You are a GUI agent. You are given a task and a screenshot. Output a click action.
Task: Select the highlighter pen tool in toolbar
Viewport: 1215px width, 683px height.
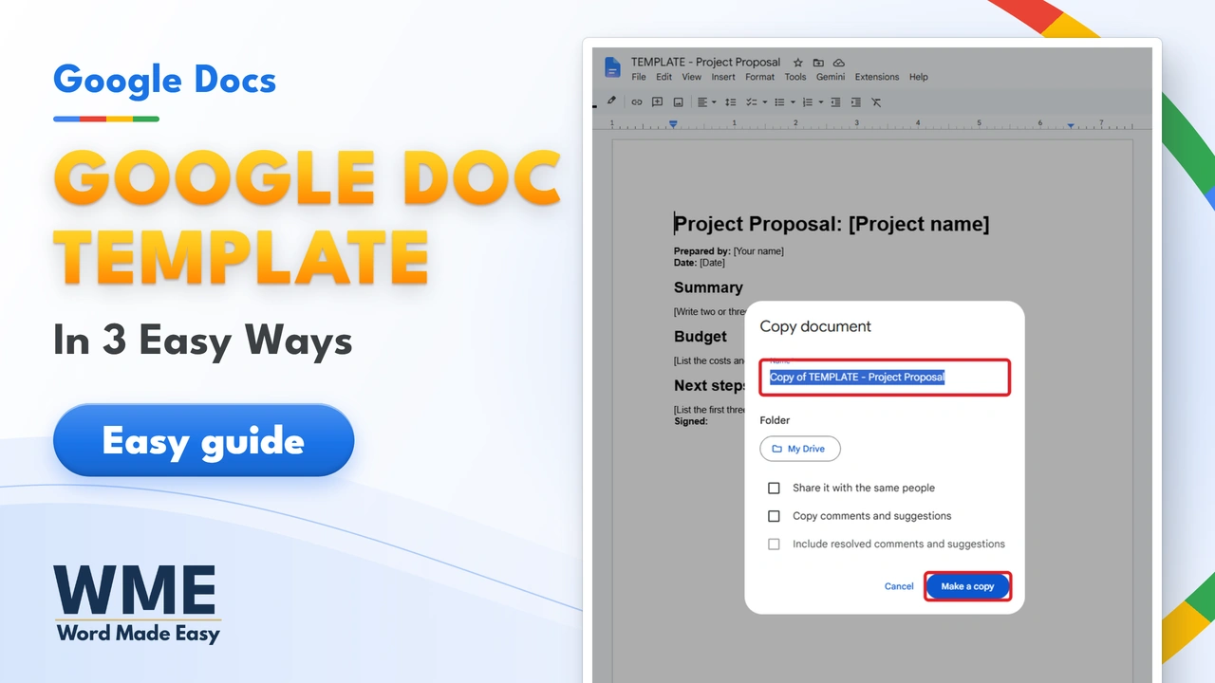click(611, 102)
